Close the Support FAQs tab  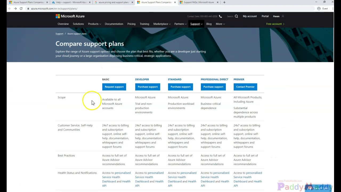coord(218,2)
